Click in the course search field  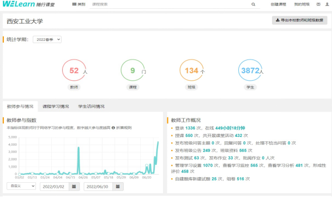(170, 4)
